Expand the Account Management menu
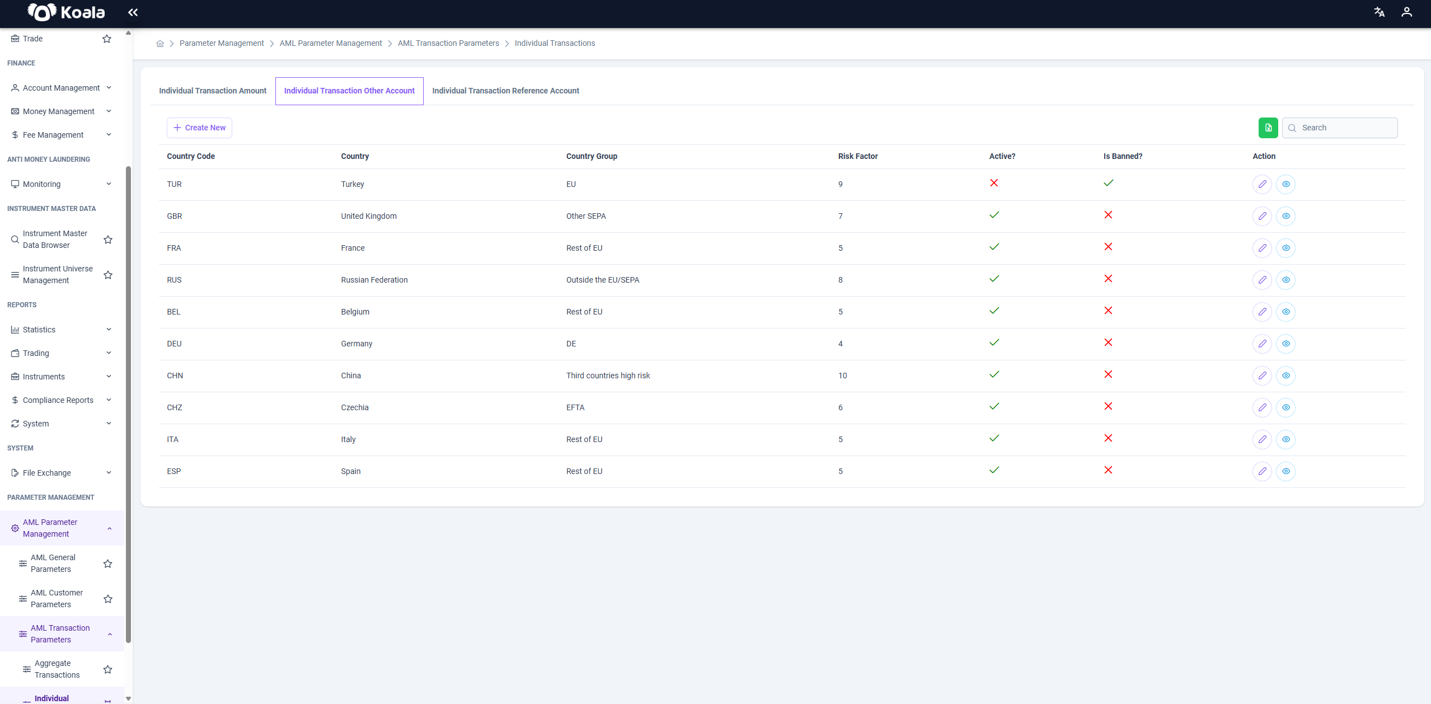This screenshot has height=704, width=1431. click(62, 88)
